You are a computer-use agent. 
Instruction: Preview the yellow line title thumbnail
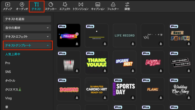click(x=97, y=35)
